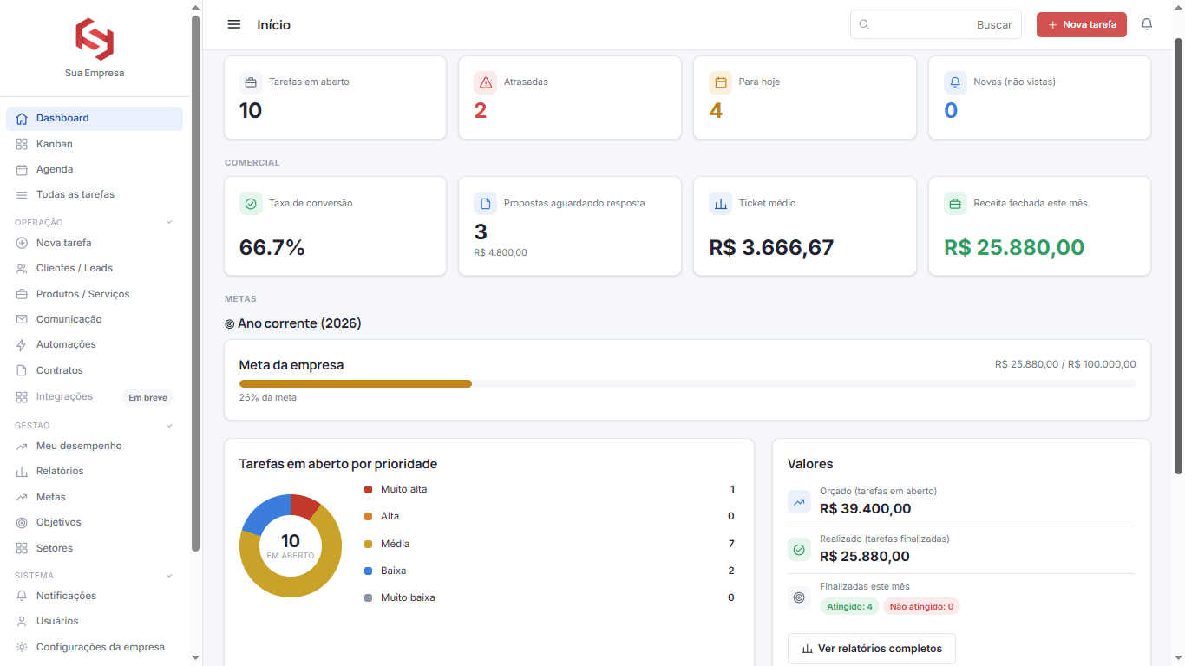Click the check-circle icon on Taxa de conversão card
This screenshot has height=666, width=1185.
251,204
